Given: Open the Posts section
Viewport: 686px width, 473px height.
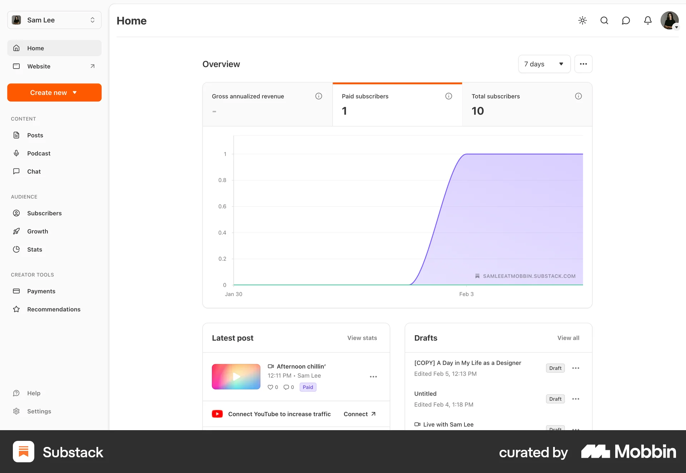Looking at the screenshot, I should click(x=35, y=135).
